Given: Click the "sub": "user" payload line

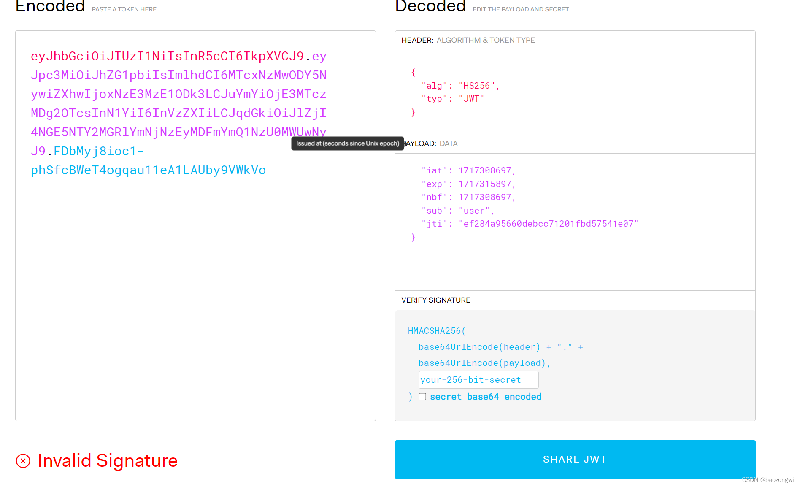Looking at the screenshot, I should [x=457, y=211].
